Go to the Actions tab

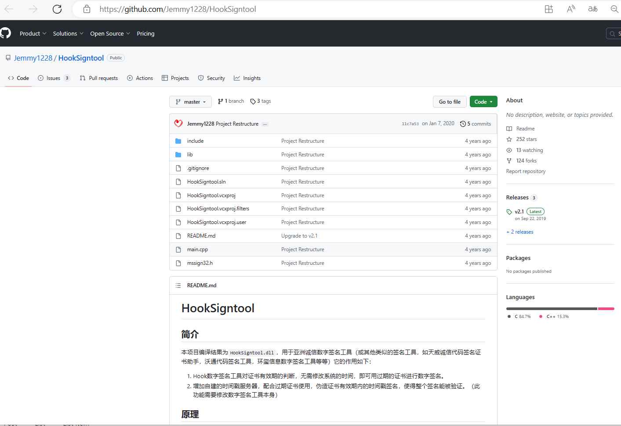tap(140, 78)
